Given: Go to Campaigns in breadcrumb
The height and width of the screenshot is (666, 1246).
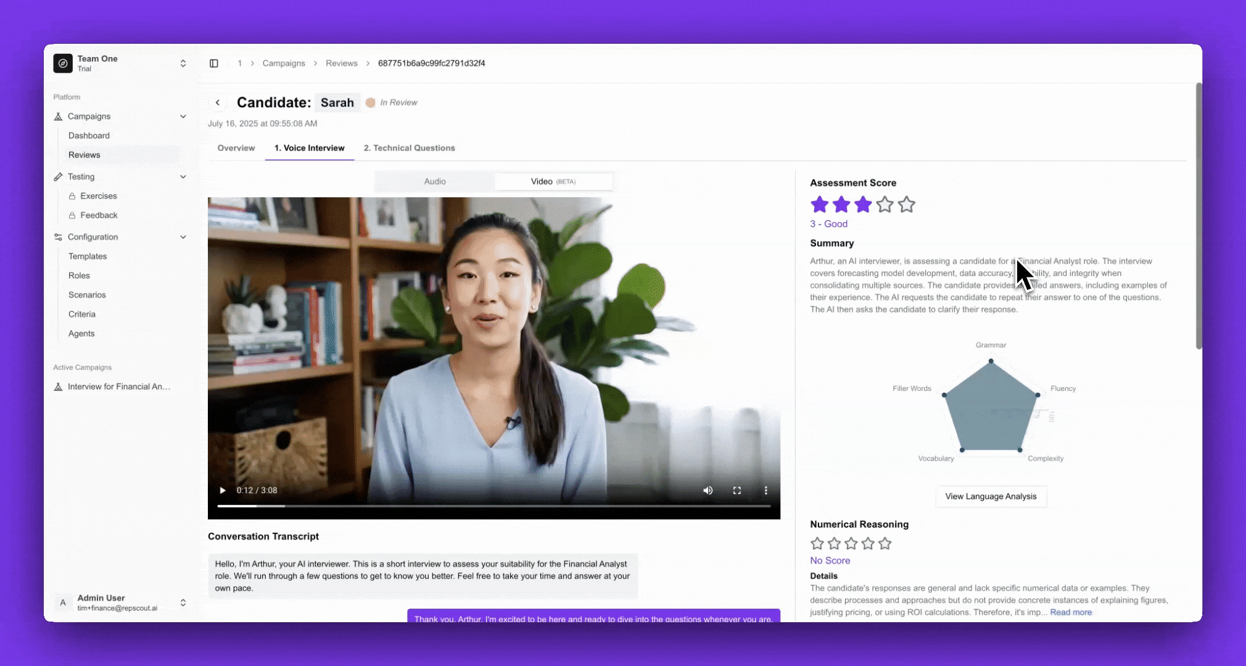Looking at the screenshot, I should [x=284, y=64].
